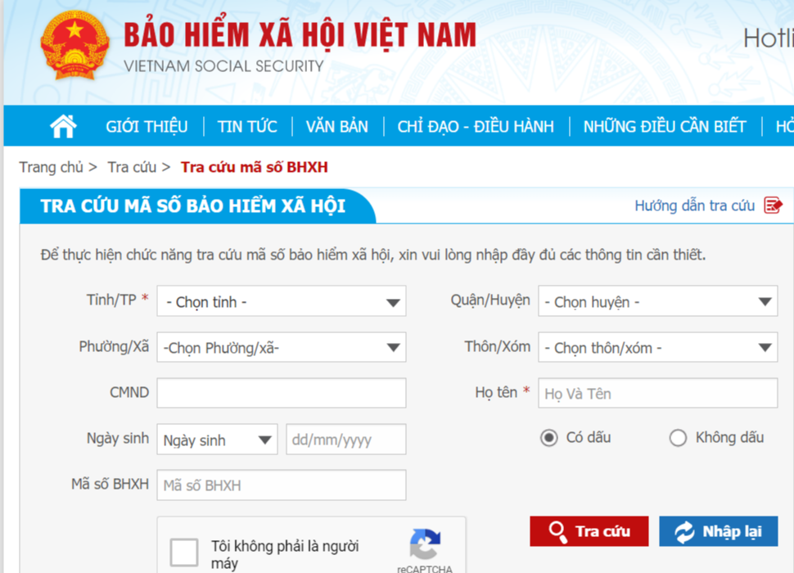
Task: Open the Chọn huyện dropdown
Action: pyautogui.click(x=658, y=301)
